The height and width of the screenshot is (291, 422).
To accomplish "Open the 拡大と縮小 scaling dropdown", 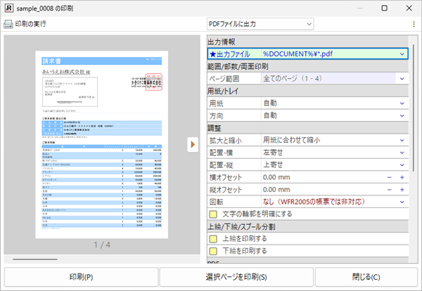I will [x=402, y=141].
